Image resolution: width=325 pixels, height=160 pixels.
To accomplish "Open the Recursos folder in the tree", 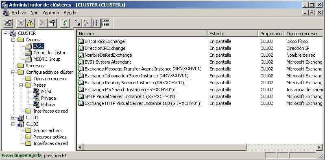I will (x=35, y=66).
